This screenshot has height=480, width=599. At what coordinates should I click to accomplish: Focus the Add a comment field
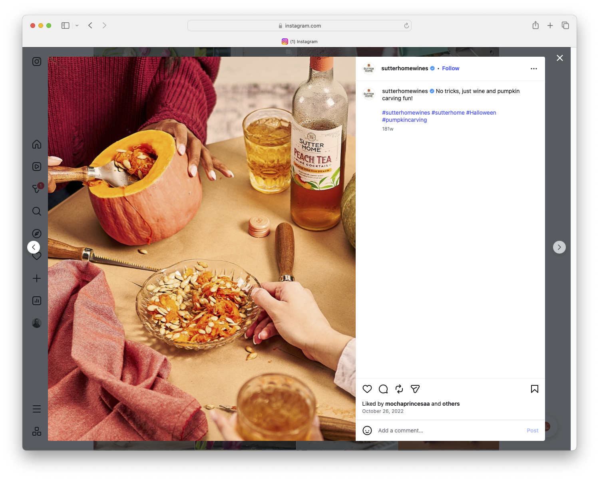[x=450, y=430]
